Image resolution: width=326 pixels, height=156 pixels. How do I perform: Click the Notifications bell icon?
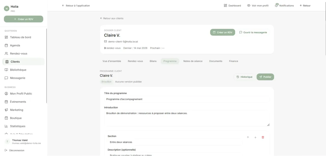pyautogui.click(x=277, y=5)
